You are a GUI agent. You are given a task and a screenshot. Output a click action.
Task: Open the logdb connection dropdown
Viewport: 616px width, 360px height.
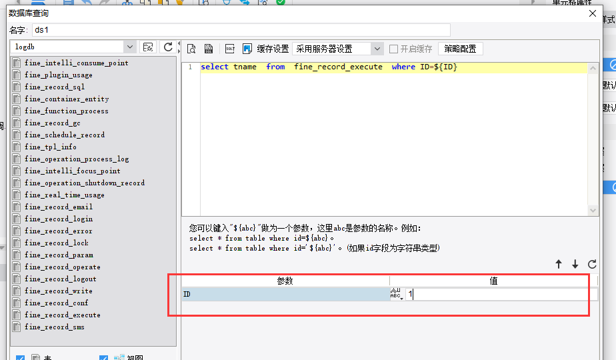(129, 47)
